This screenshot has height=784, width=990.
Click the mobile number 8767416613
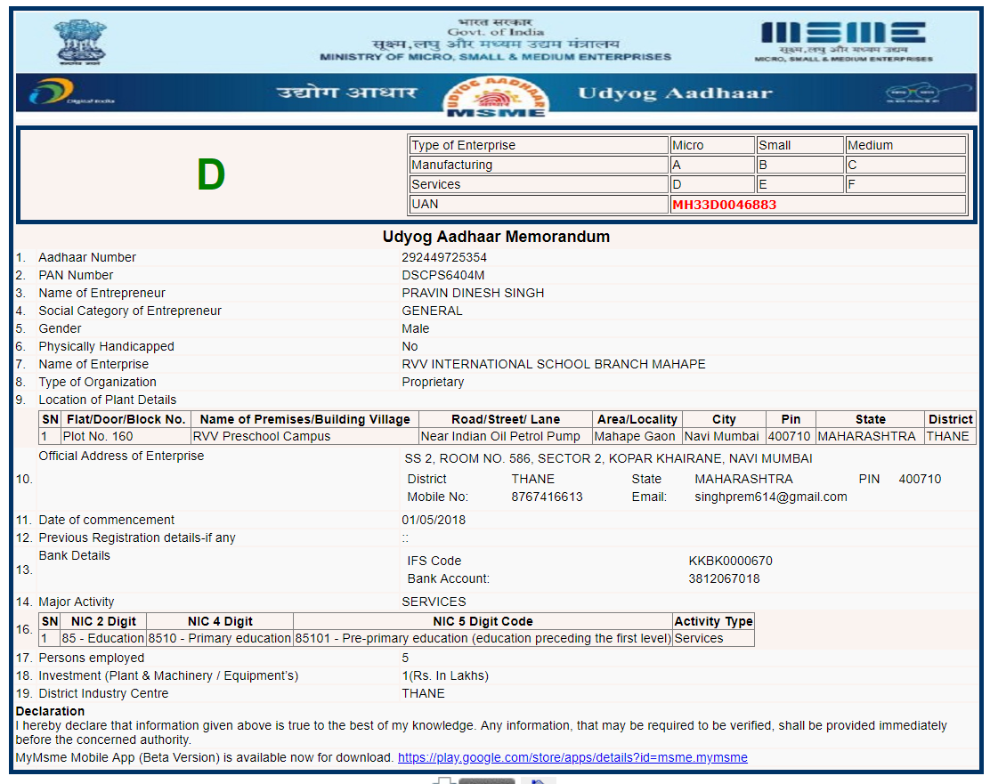[x=547, y=497]
